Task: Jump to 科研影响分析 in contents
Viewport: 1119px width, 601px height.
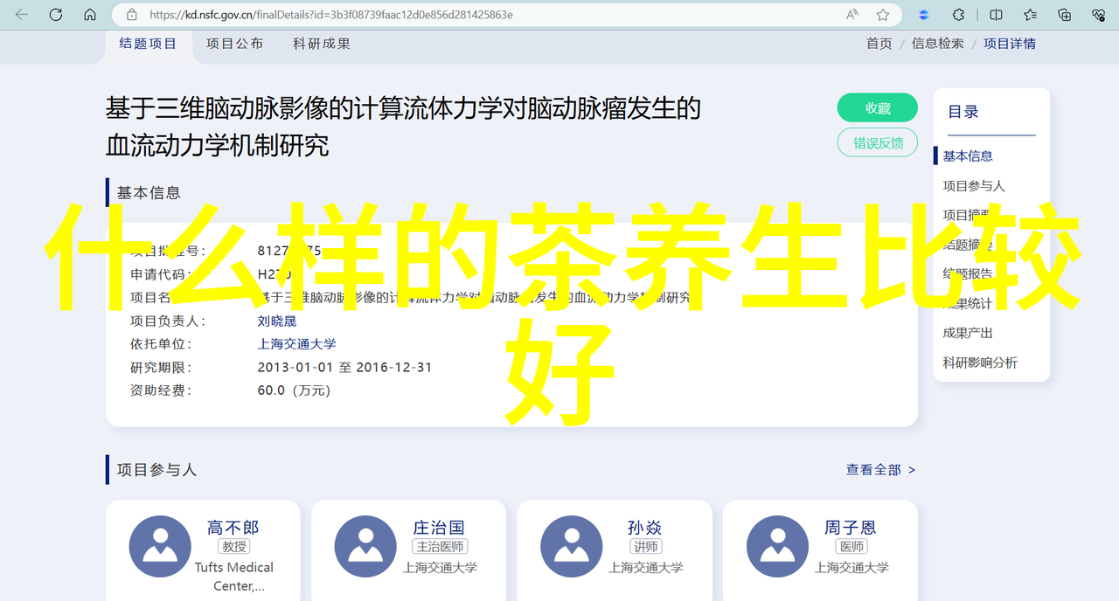Action: tap(979, 363)
